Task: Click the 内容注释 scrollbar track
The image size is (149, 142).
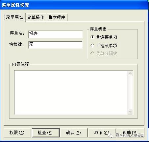Action: click(x=130, y=92)
